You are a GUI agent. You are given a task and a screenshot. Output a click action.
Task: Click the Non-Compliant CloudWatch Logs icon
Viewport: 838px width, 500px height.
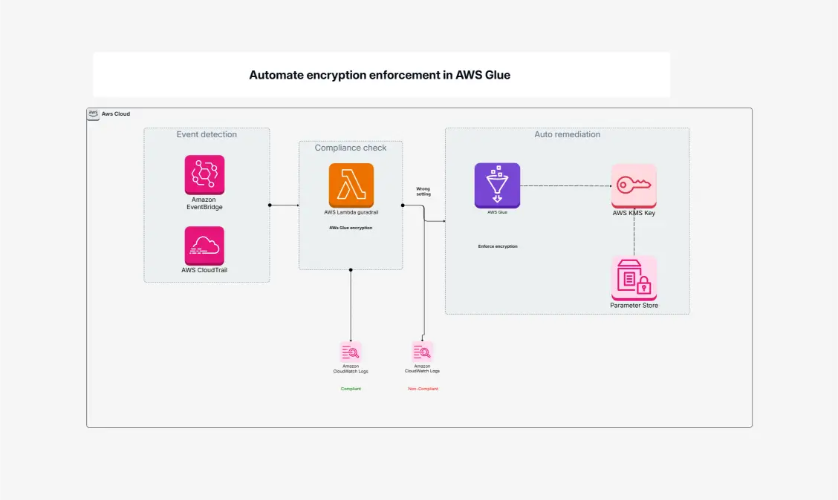(422, 353)
